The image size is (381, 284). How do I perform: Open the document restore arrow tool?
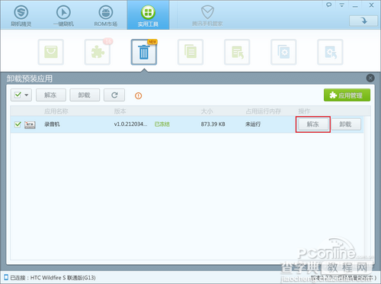click(237, 52)
